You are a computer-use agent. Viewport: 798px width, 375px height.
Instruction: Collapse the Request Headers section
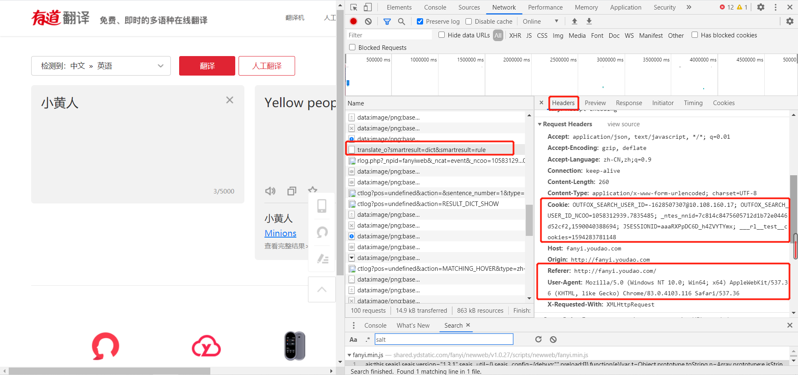pos(539,124)
